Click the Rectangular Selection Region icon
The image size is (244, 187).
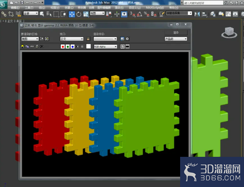pyautogui.click(x=56, y=14)
